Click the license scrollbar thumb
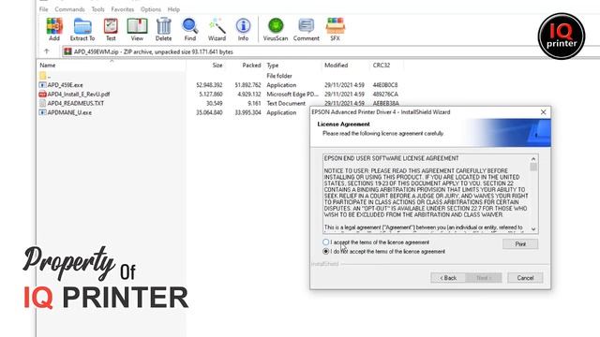The image size is (600, 337). (x=533, y=167)
